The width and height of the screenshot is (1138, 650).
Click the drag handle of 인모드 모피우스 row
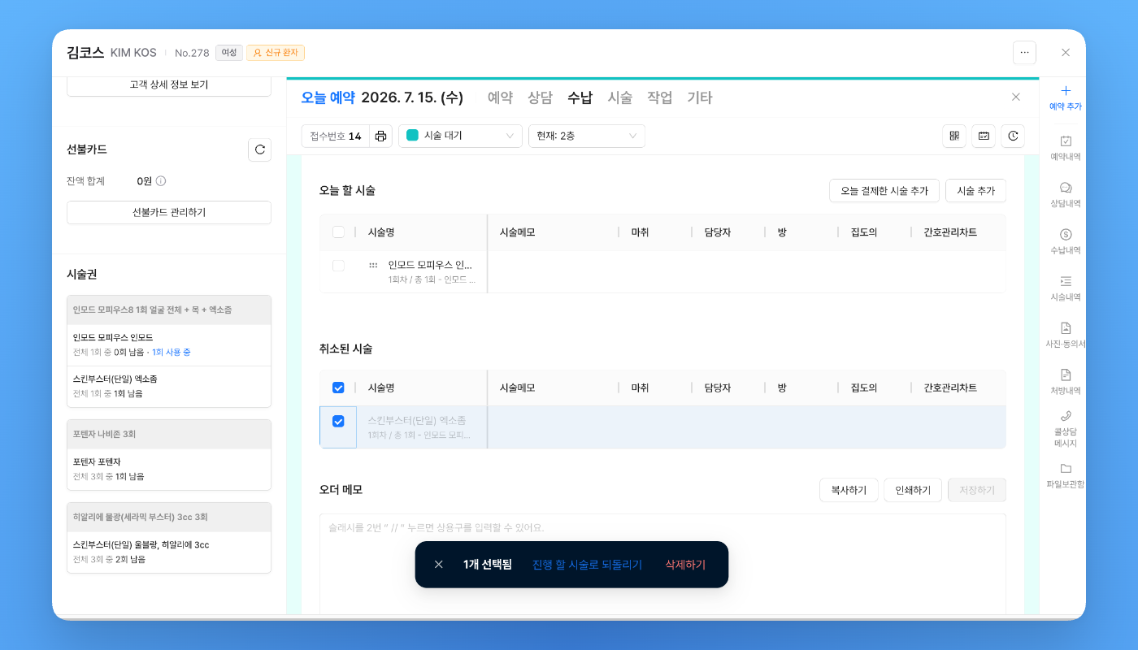(x=373, y=265)
